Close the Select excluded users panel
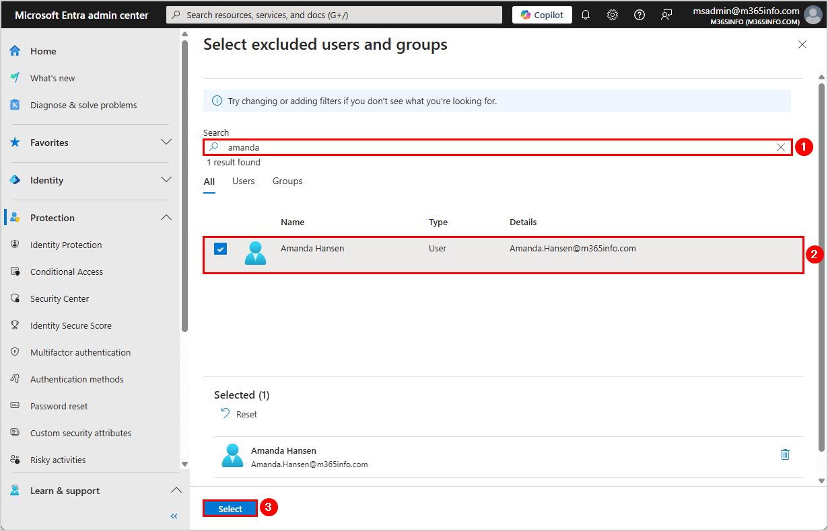 (802, 44)
